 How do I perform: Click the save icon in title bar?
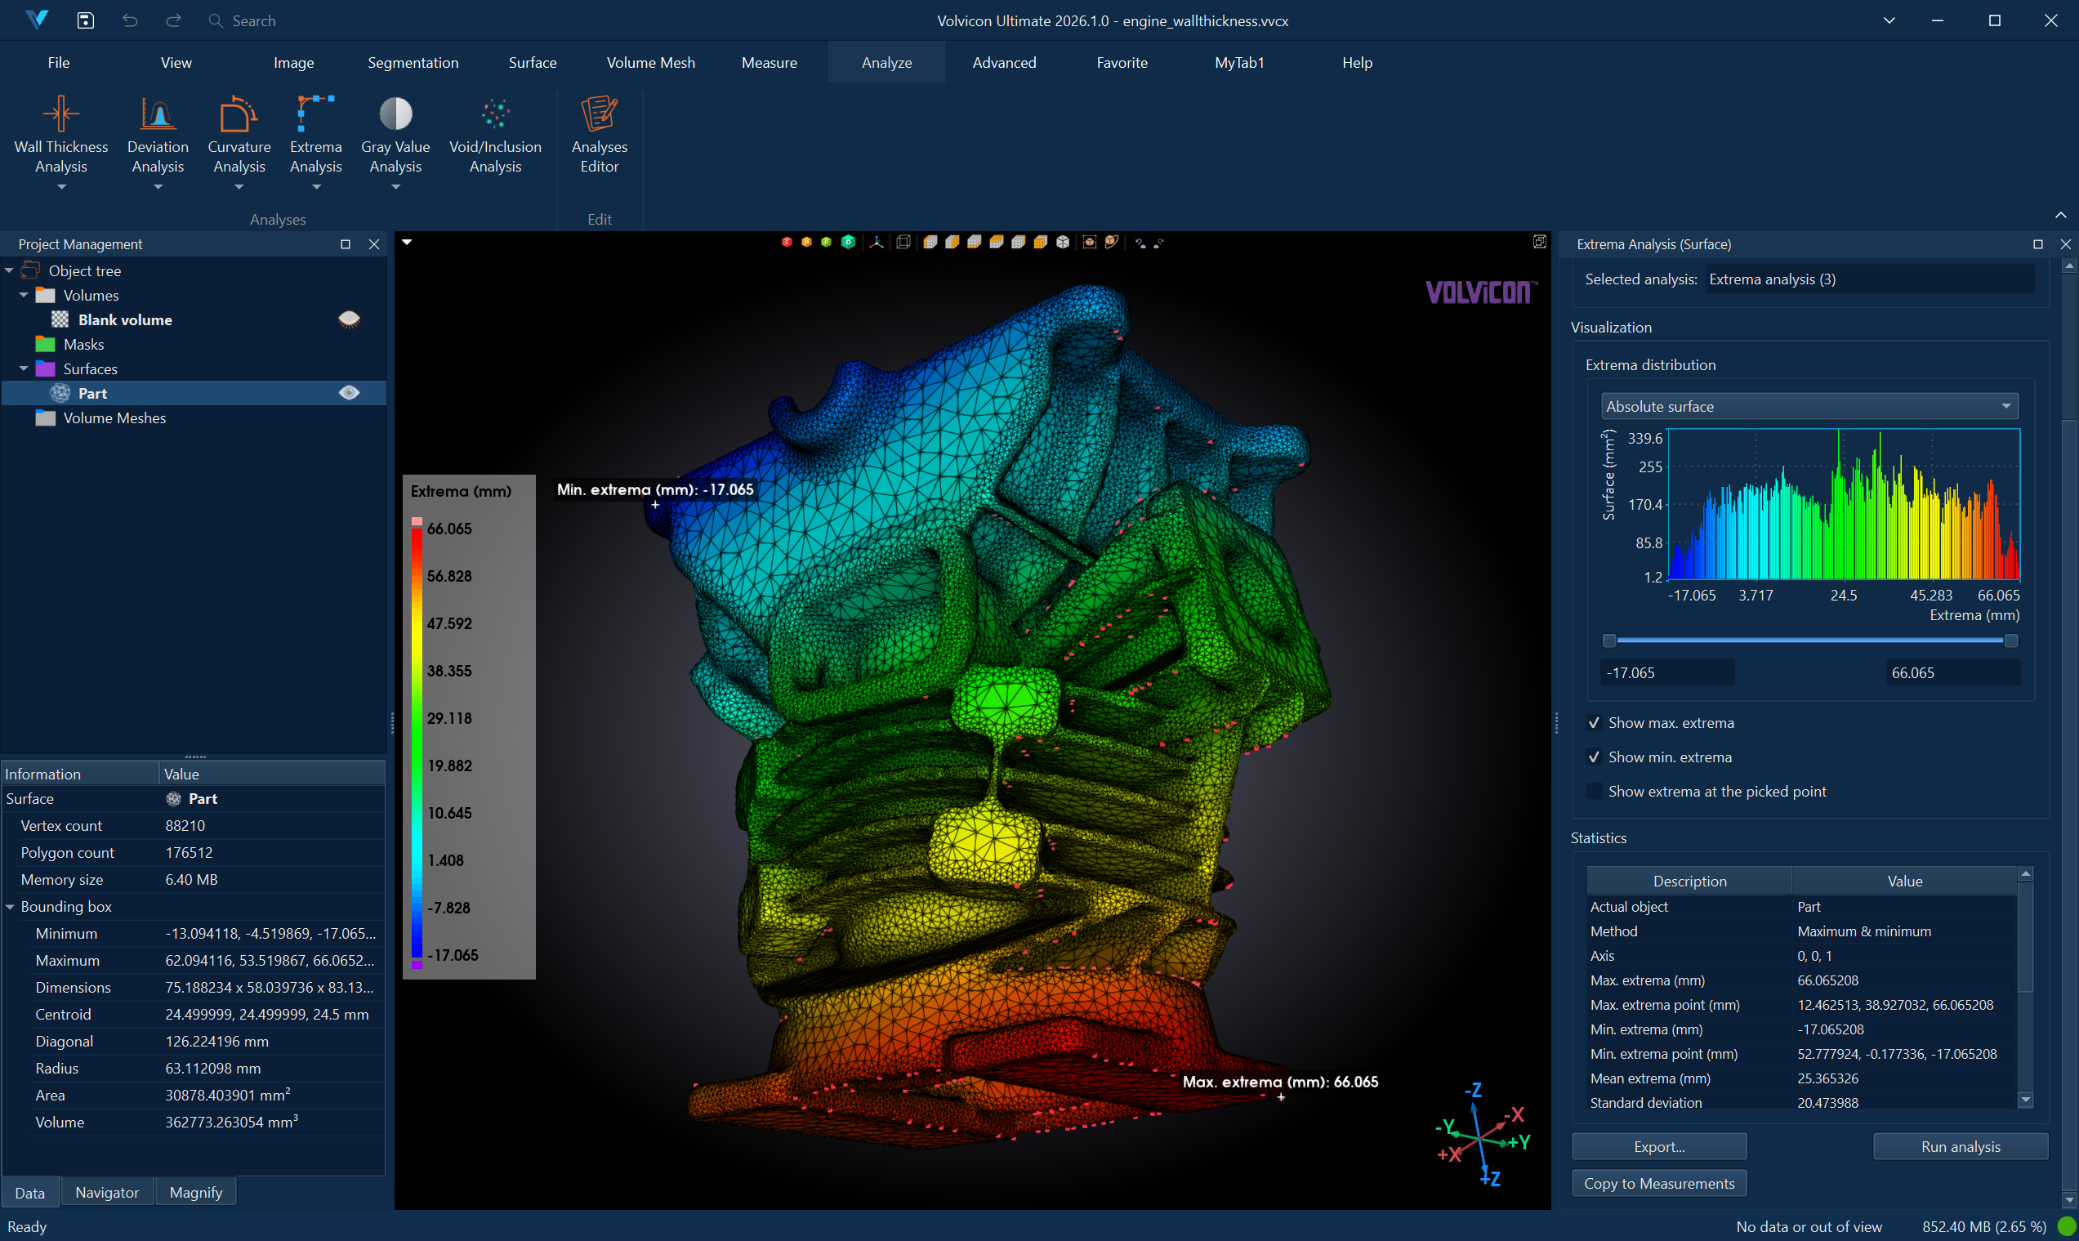(x=85, y=20)
